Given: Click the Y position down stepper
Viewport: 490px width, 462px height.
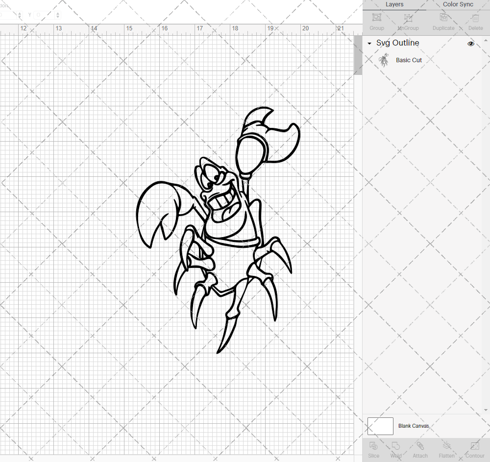Looking at the screenshot, I should (x=57, y=17).
